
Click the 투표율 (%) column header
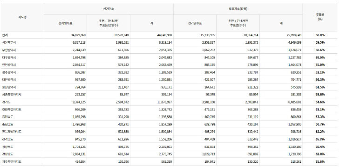pos(320,17)
